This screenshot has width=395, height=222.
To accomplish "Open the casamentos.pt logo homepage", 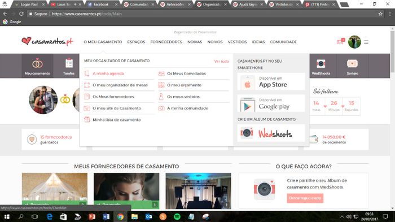I will (x=47, y=41).
